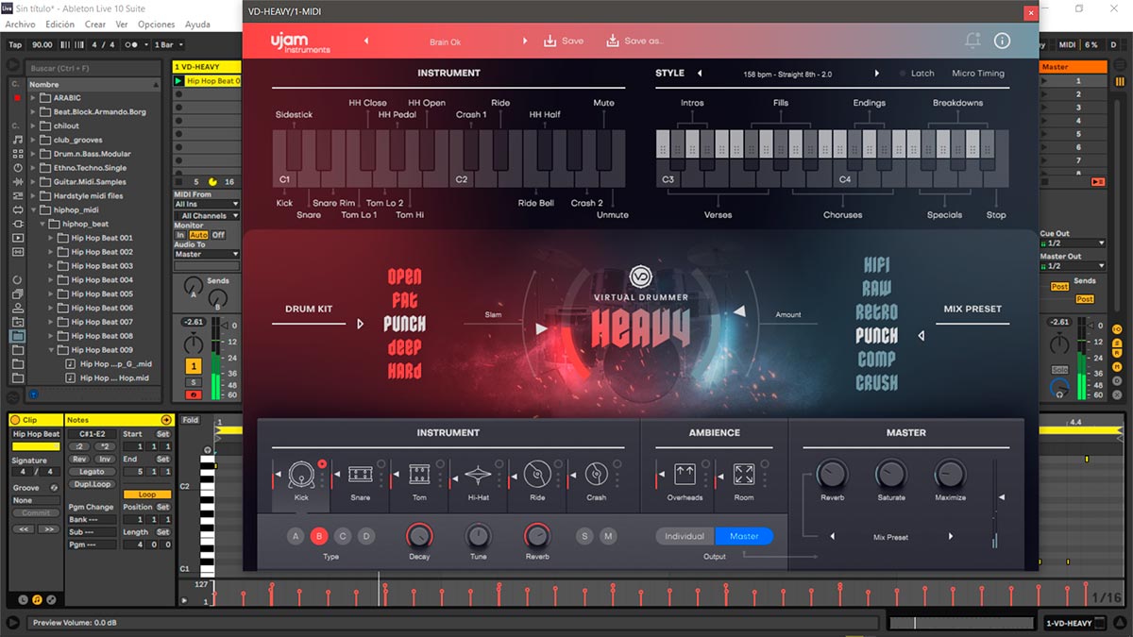Adjust the kick Decay knob

[x=419, y=536]
